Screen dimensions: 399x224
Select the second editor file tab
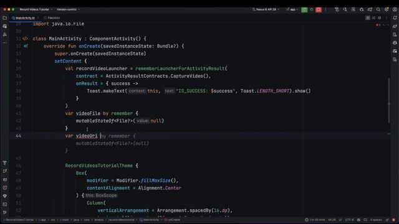[52, 18]
